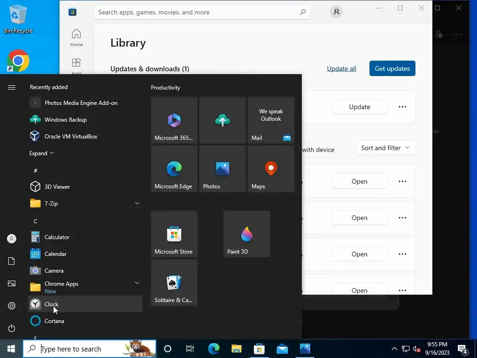The height and width of the screenshot is (358, 477).
Task: Launch Paint 3D tile
Action: (247, 234)
